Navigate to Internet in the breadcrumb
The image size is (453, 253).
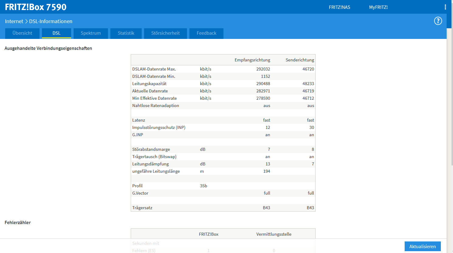(14, 21)
